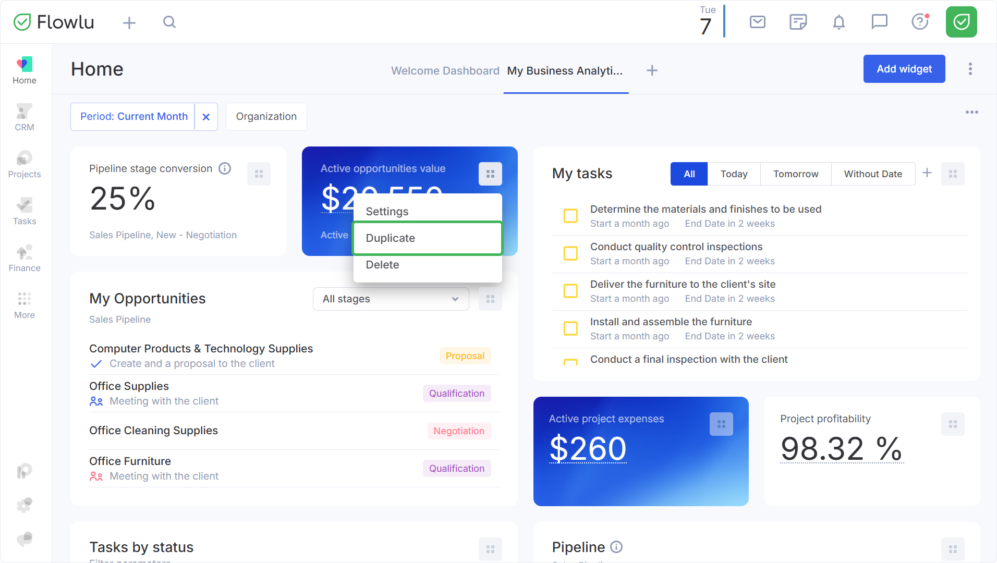This screenshot has height=563, width=997.
Task: Show Pipeline widget info icon
Action: [616, 547]
